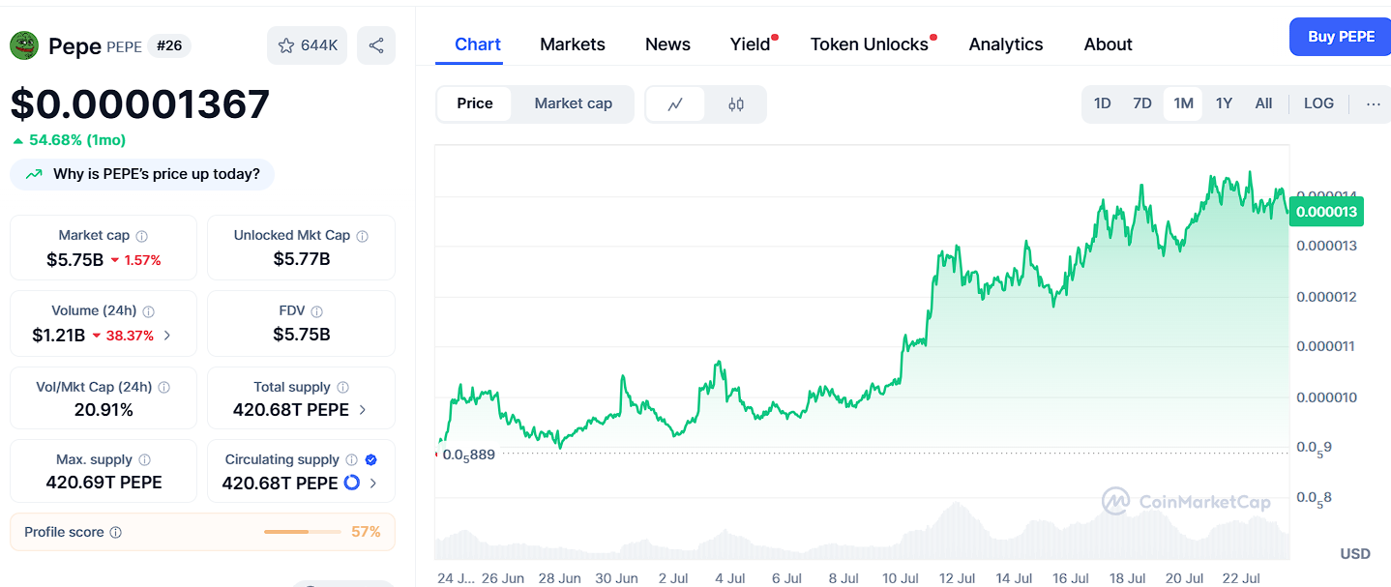Set chart range to 1M
1391x587 pixels.
point(1183,103)
